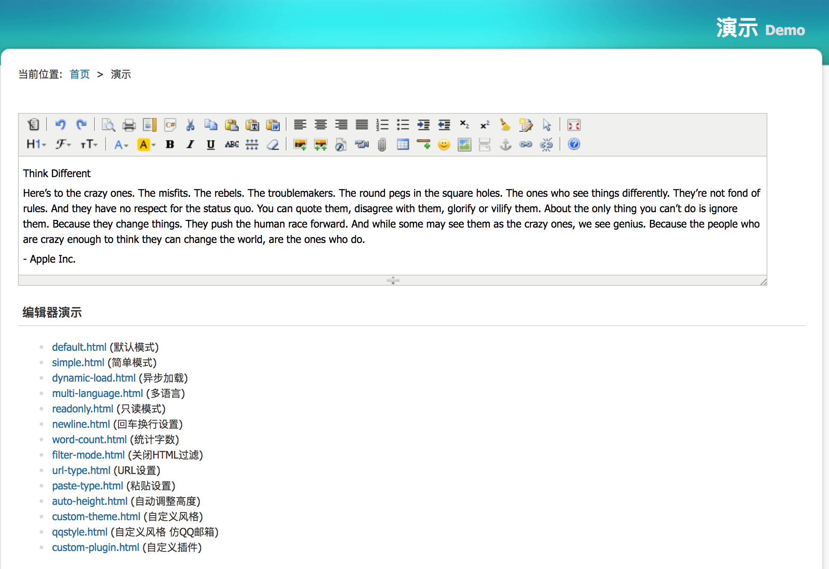Insert an emoticon with the smiley icon
The height and width of the screenshot is (569, 829).
tap(444, 145)
